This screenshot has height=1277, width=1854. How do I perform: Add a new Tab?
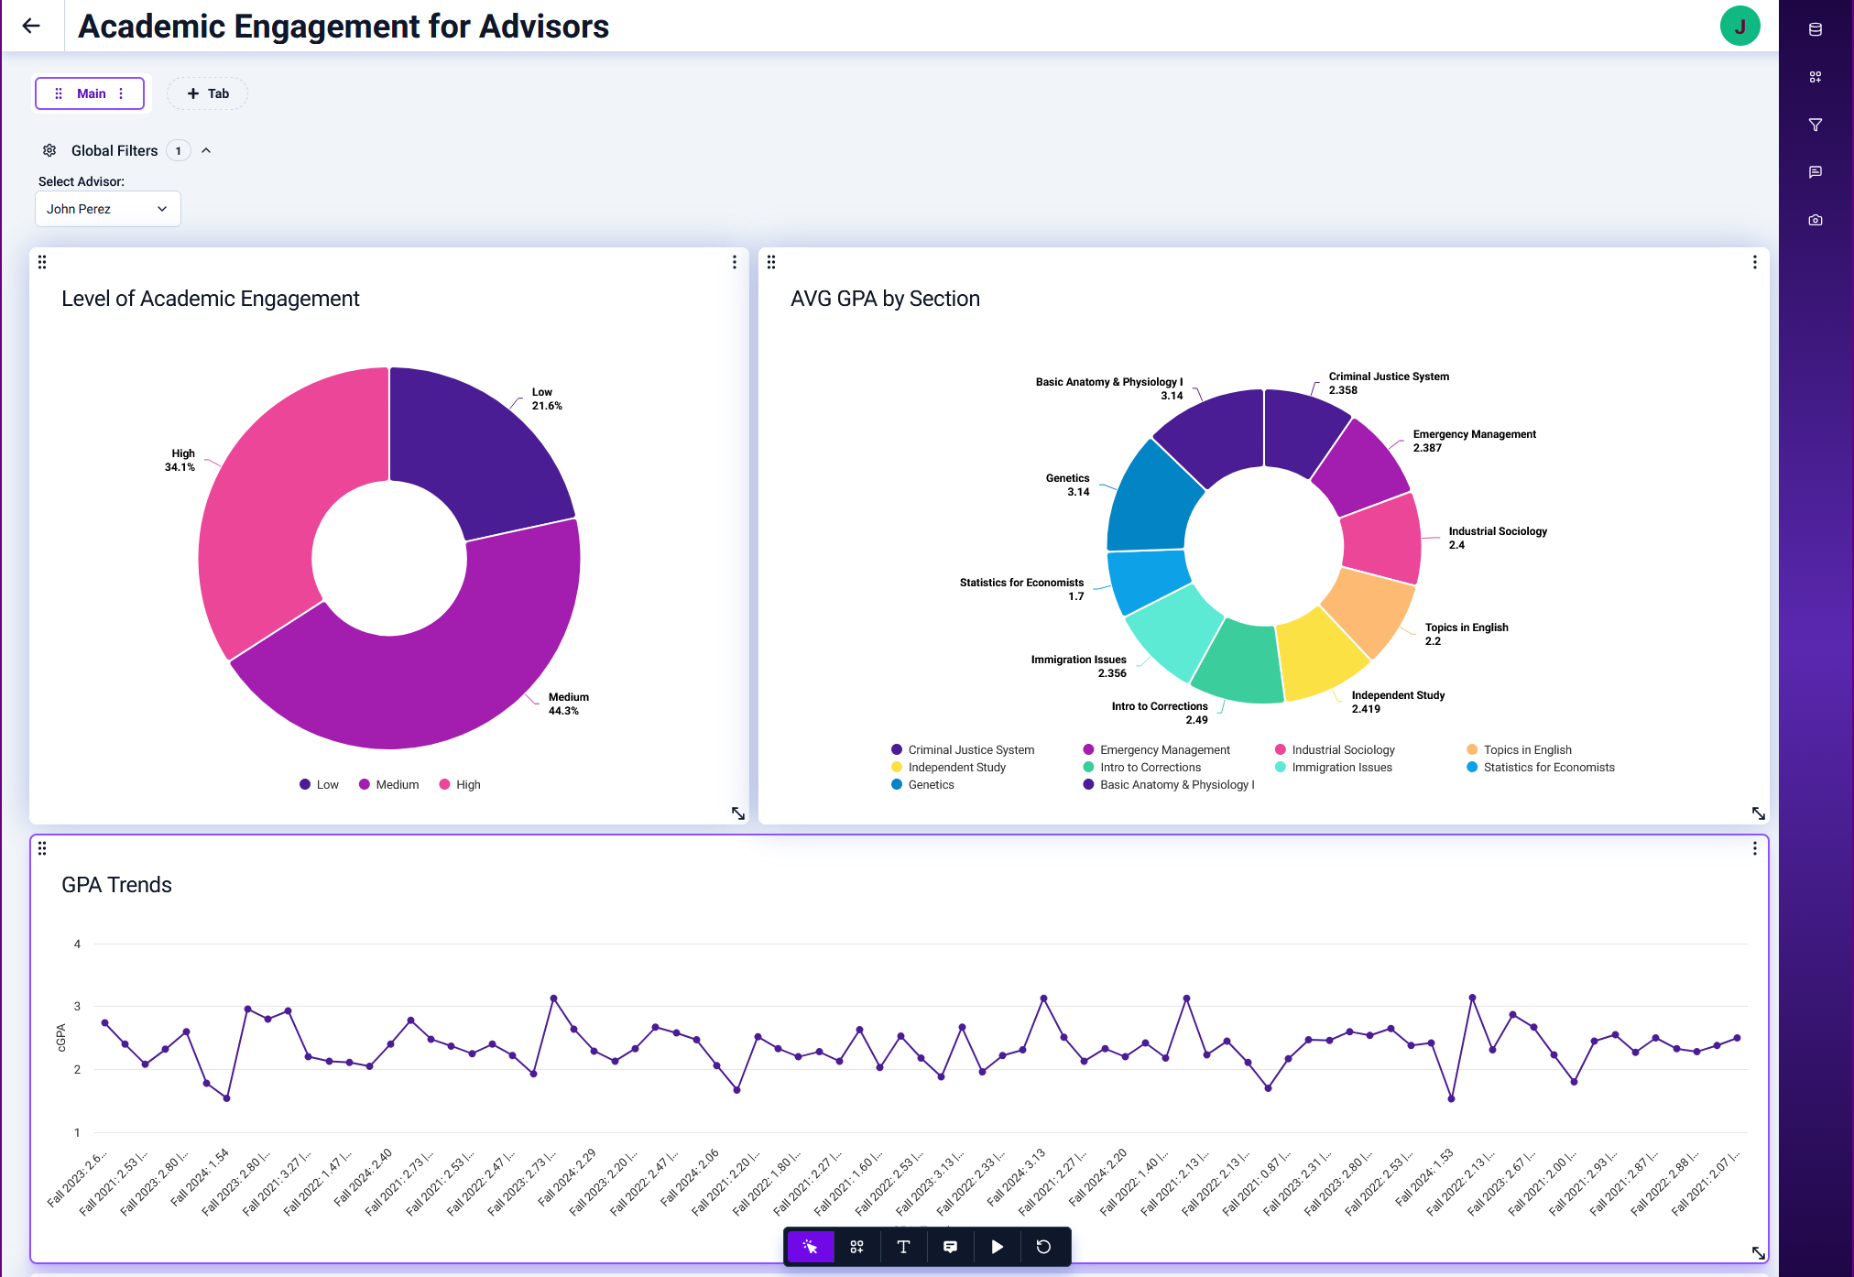[207, 93]
